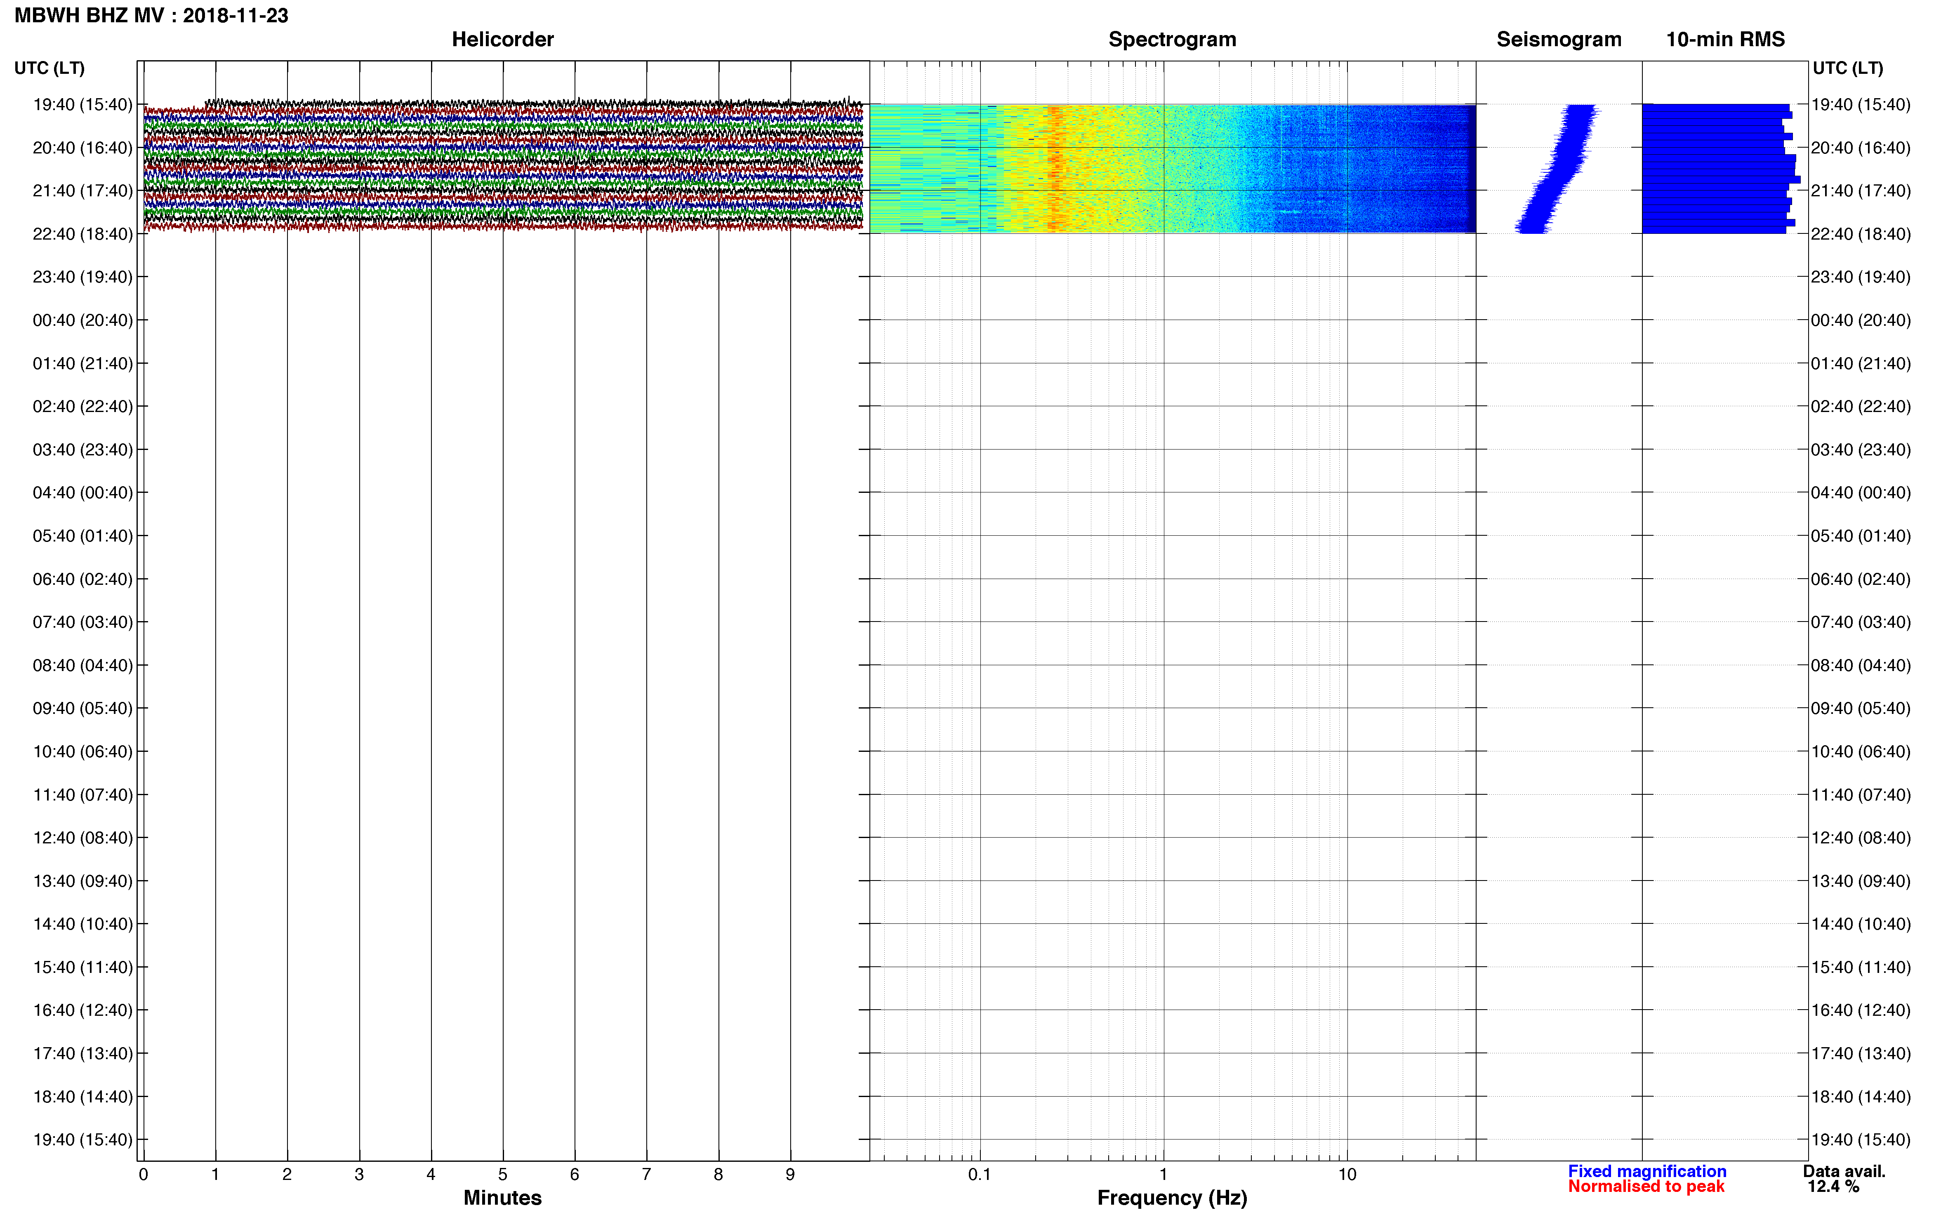The width and height of the screenshot is (1955, 1222).
Task: Click the right 14:40 (10:40) time label
Action: (x=1861, y=925)
